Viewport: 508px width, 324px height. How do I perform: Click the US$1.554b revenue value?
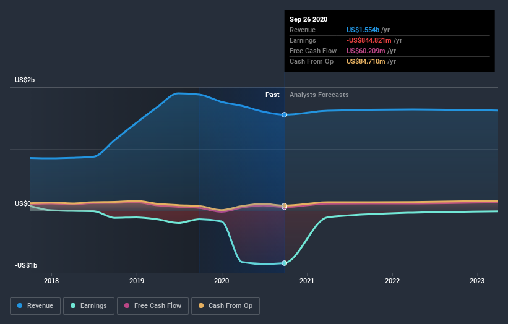(363, 30)
